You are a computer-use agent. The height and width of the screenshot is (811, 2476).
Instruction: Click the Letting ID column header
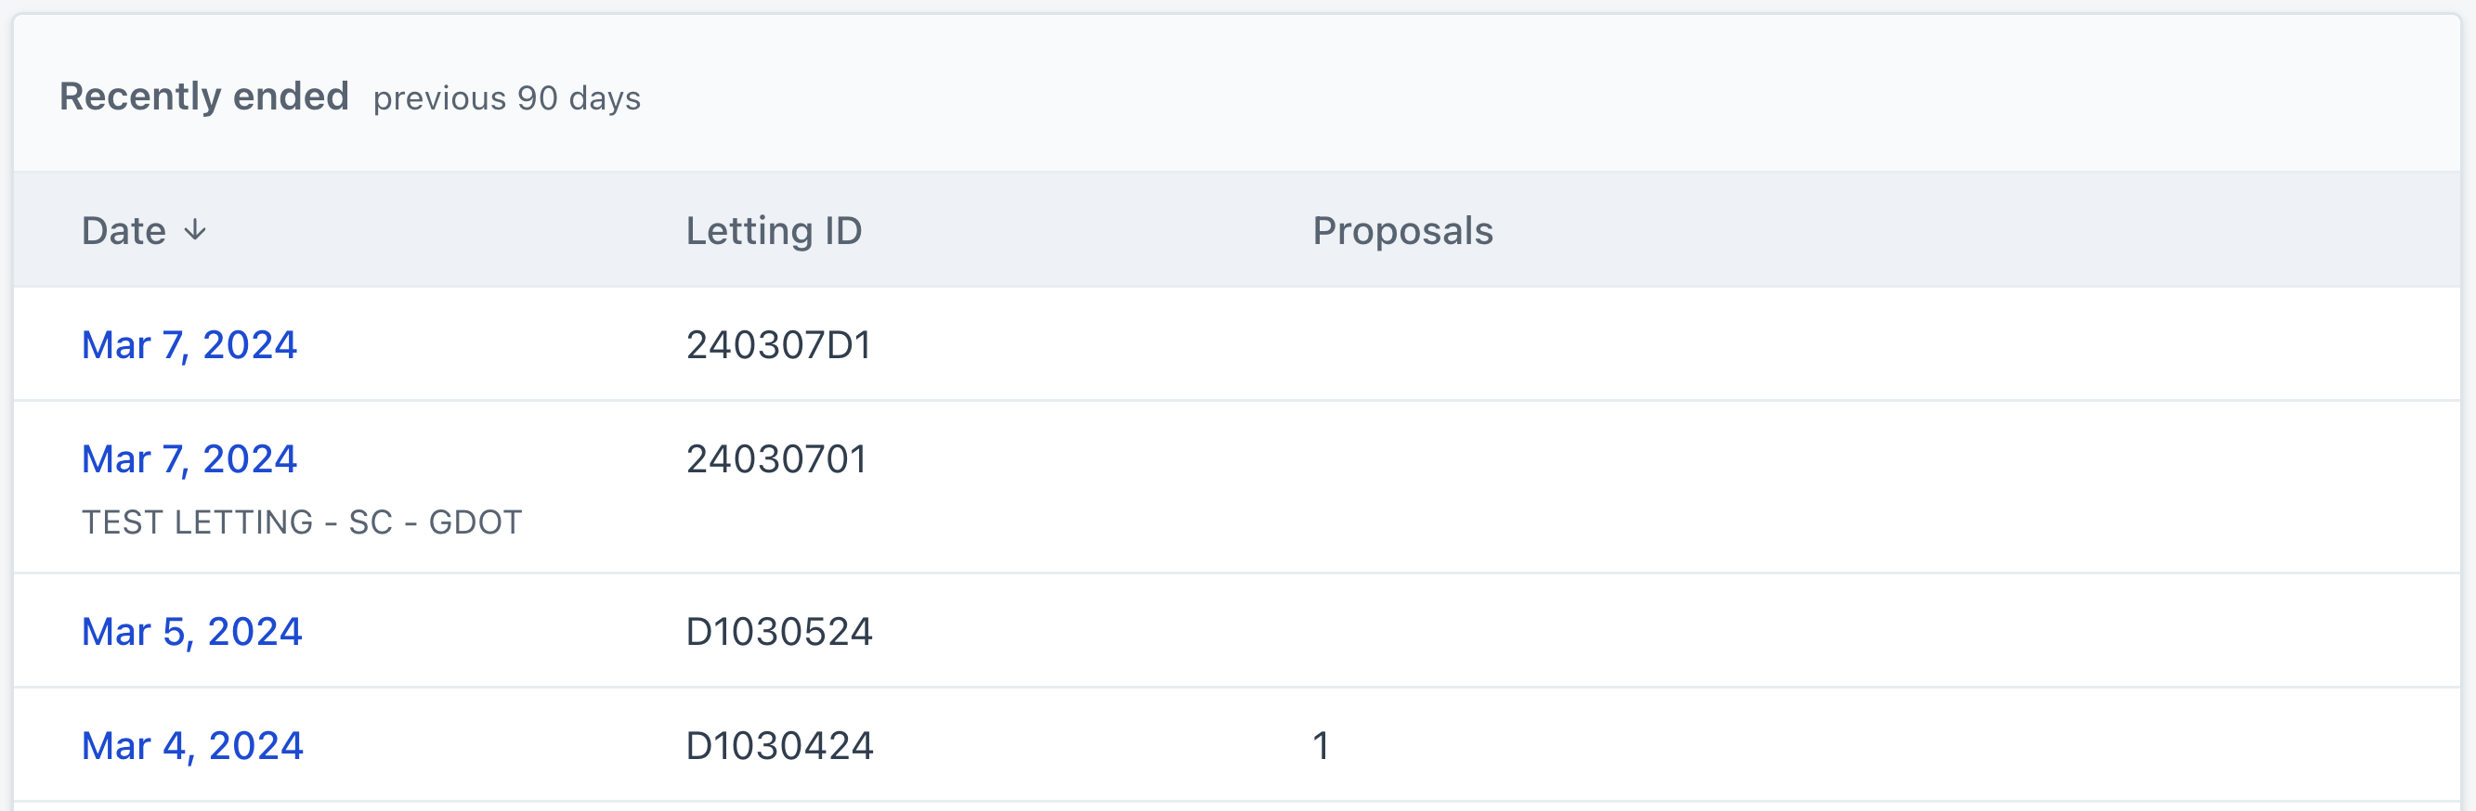coord(774,231)
